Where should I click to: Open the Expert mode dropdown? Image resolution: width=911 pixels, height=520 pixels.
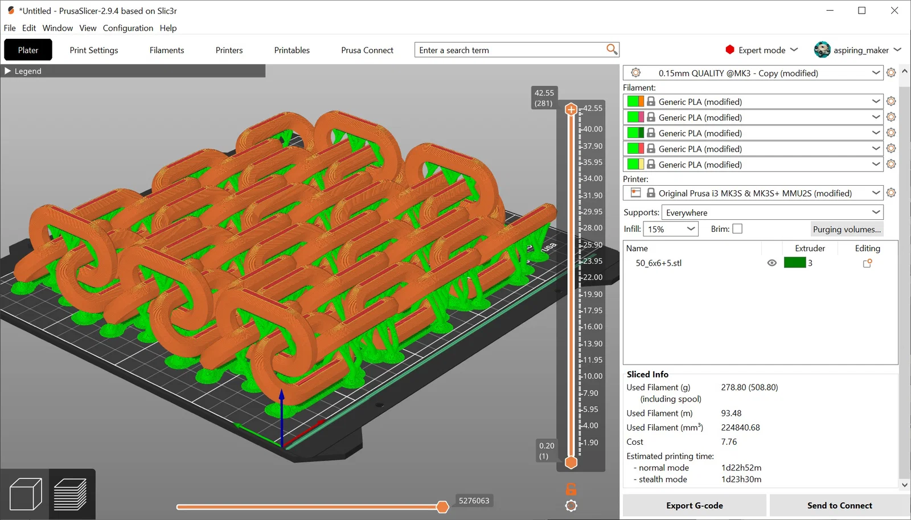794,50
